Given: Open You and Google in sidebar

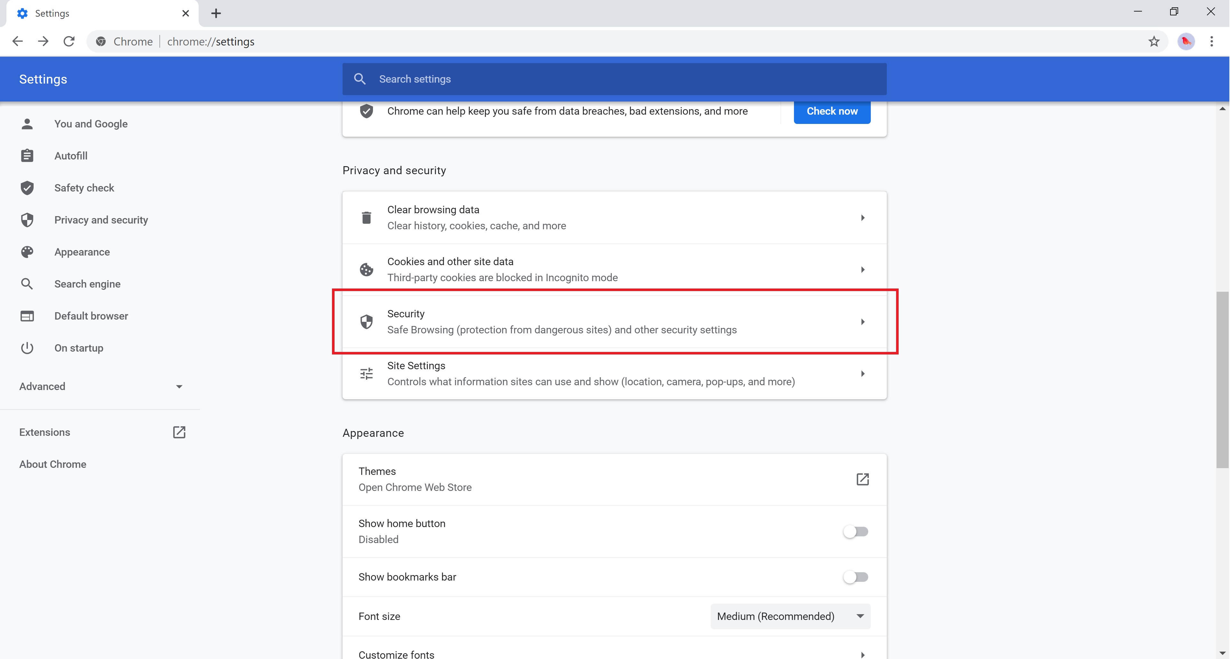Looking at the screenshot, I should click(91, 124).
